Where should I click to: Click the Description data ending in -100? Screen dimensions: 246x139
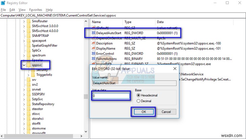tap(189, 43)
